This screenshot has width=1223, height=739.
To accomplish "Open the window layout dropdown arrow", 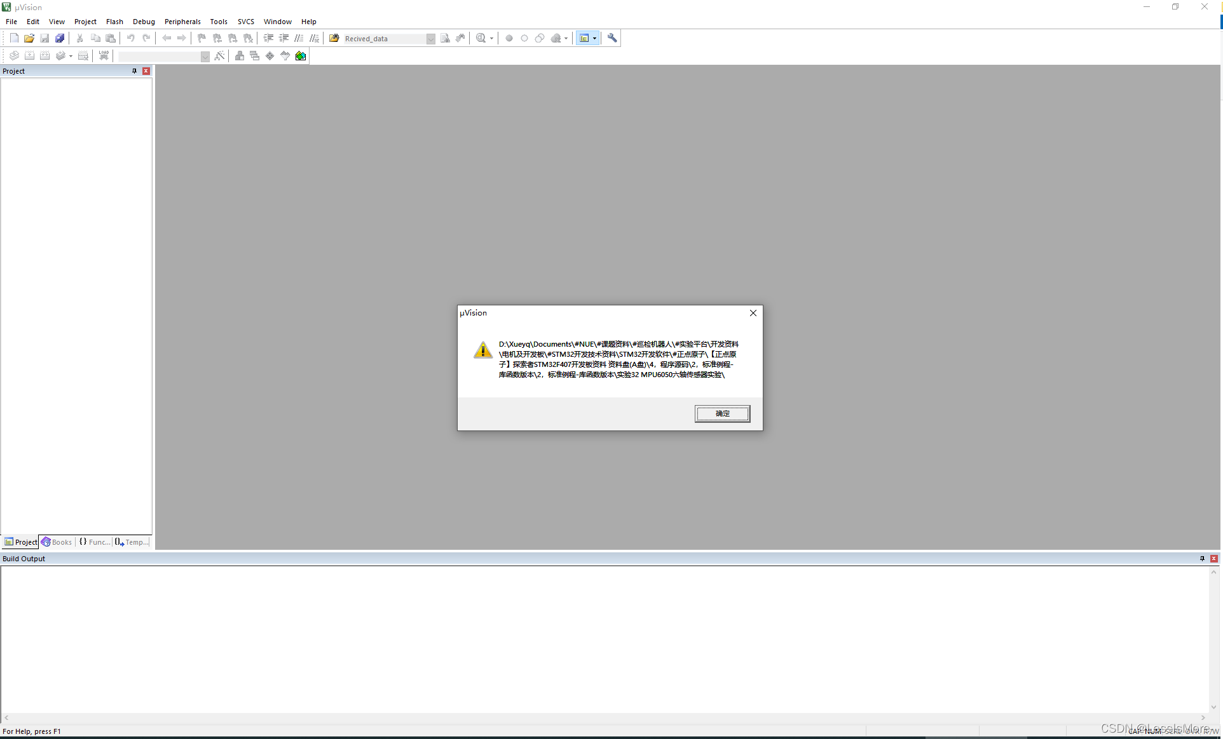I will (594, 38).
